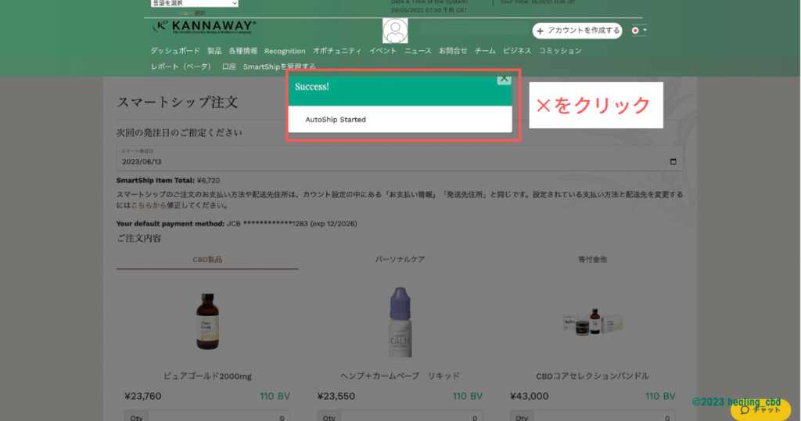Click the calendar icon in date field
801x421 pixels.
[673, 162]
